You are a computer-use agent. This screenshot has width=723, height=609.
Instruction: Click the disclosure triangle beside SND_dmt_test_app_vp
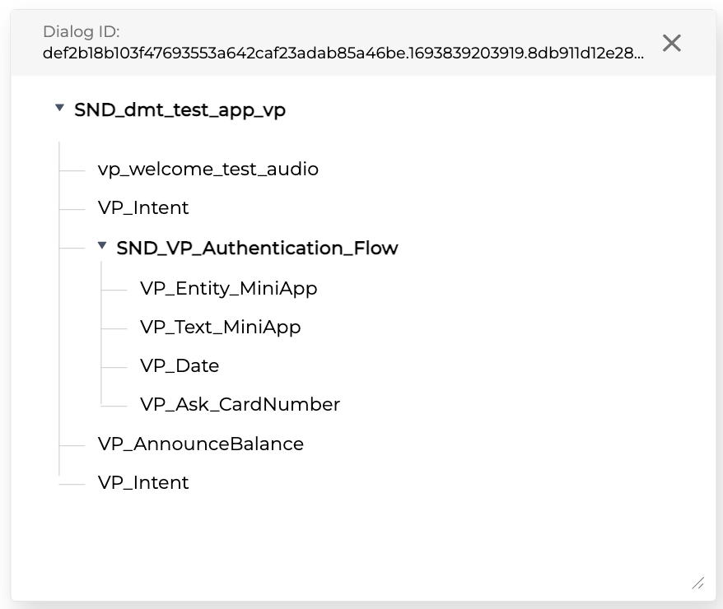click(60, 108)
